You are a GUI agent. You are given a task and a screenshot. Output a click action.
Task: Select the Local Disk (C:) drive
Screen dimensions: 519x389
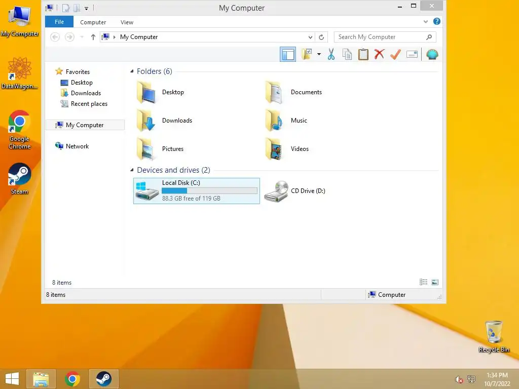(x=197, y=191)
